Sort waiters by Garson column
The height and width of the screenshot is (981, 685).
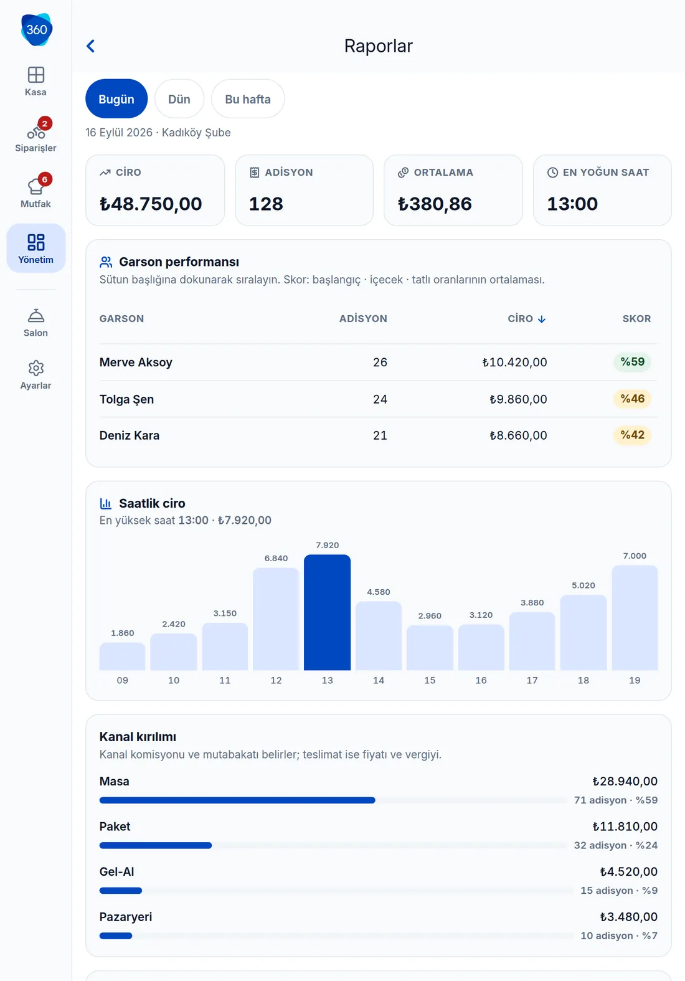[121, 318]
